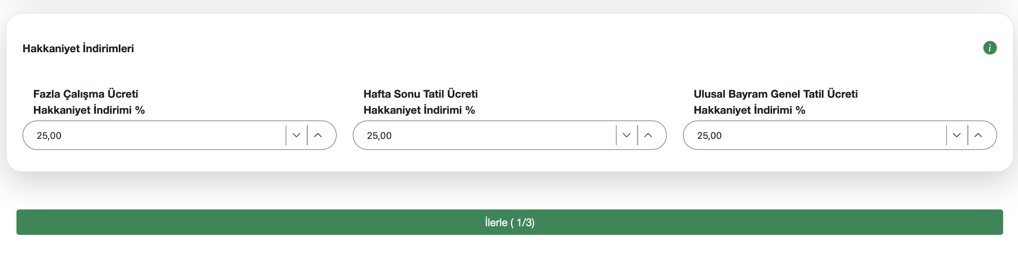Click the green info icon
The height and width of the screenshot is (279, 1018).
990,48
